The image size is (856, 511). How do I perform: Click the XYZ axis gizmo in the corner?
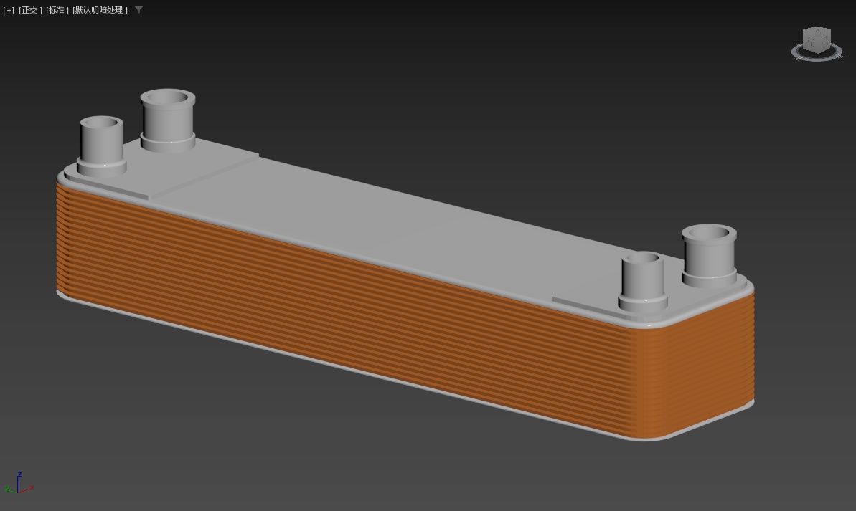[x=19, y=484]
